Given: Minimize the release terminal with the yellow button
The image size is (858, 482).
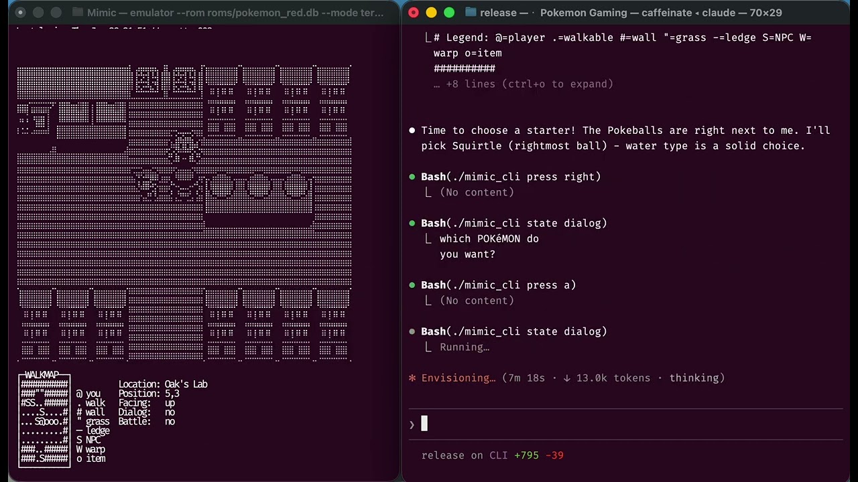Looking at the screenshot, I should (x=431, y=12).
